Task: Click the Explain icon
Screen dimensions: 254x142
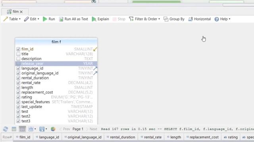Action: click(x=94, y=19)
